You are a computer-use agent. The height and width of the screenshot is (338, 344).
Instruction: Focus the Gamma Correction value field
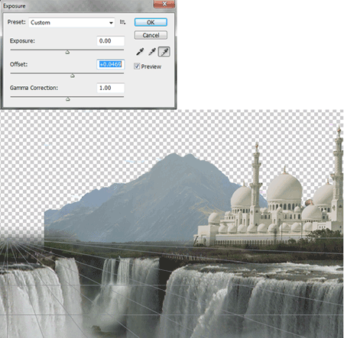111,88
